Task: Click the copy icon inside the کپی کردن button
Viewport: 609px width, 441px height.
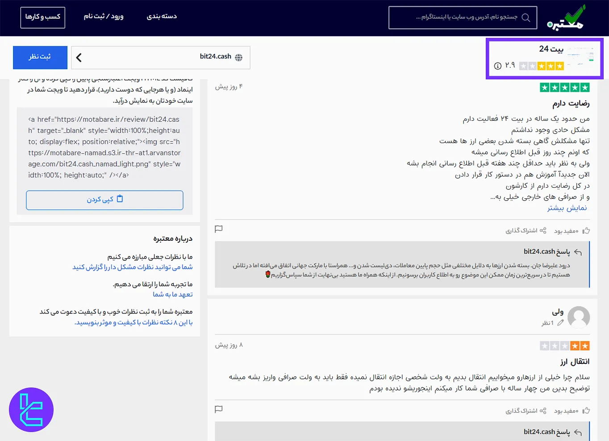Action: coord(120,199)
